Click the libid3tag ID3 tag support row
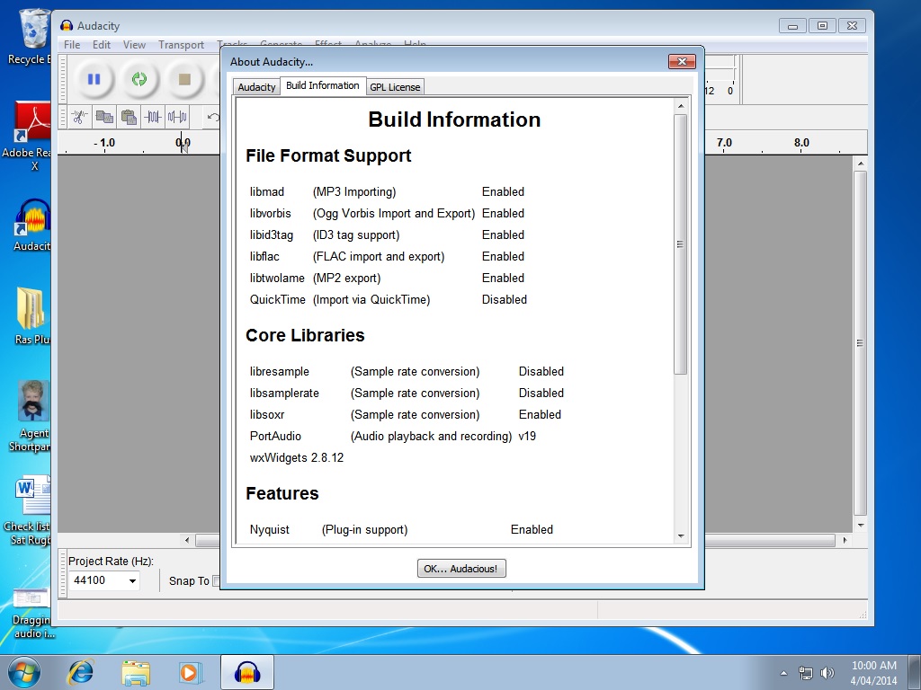The width and height of the screenshot is (921, 690). (387, 235)
